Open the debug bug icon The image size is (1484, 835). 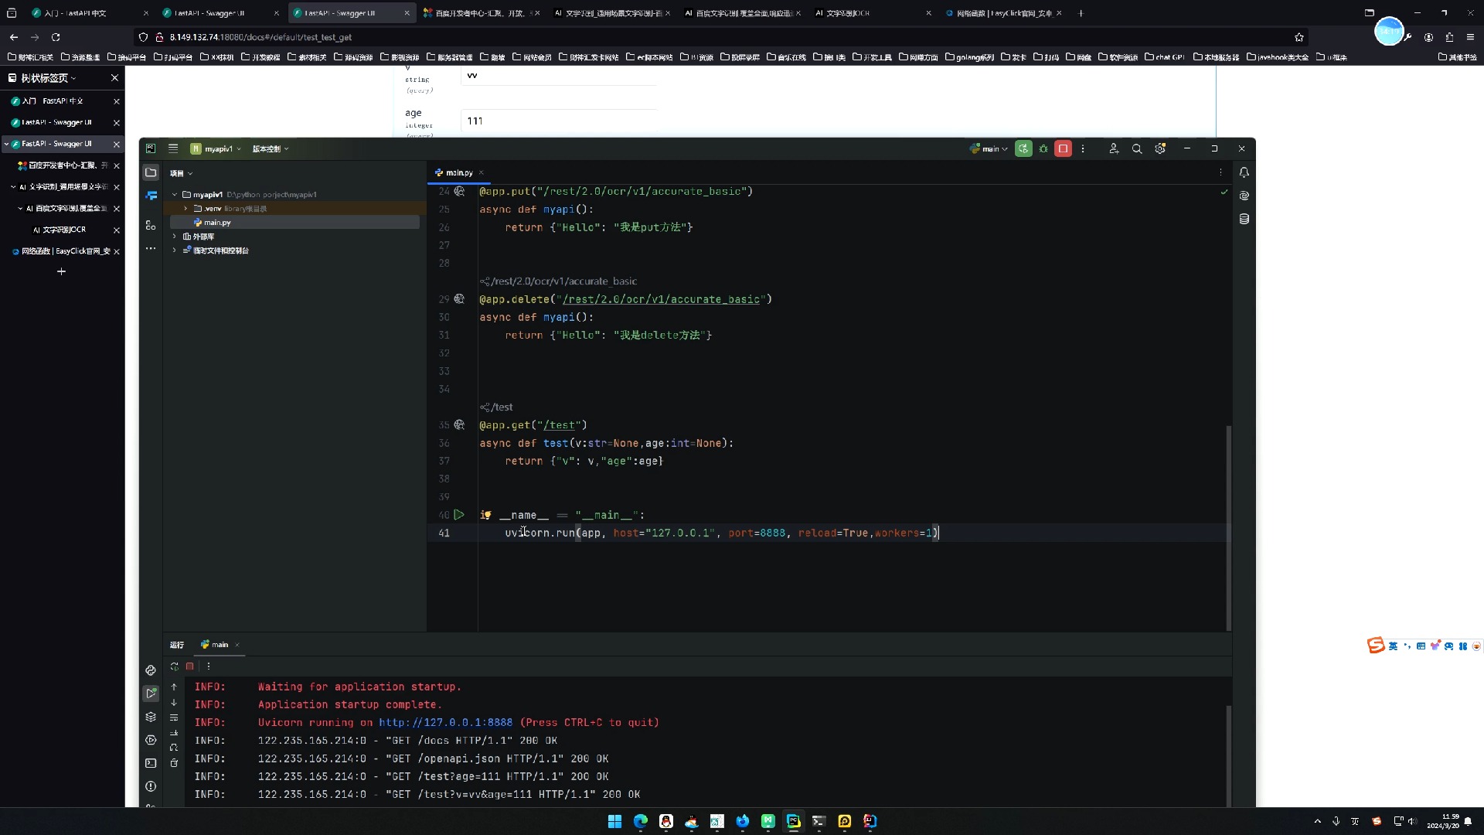(1043, 148)
